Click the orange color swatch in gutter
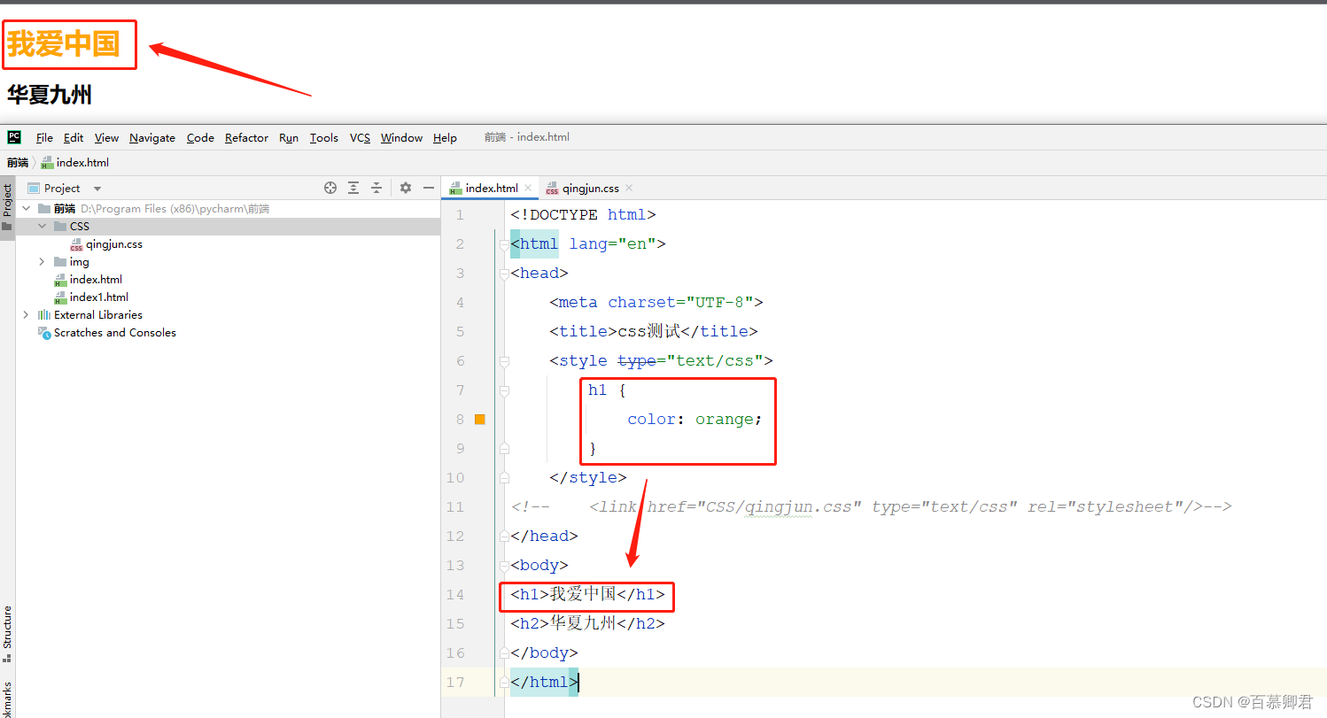 coord(480,420)
